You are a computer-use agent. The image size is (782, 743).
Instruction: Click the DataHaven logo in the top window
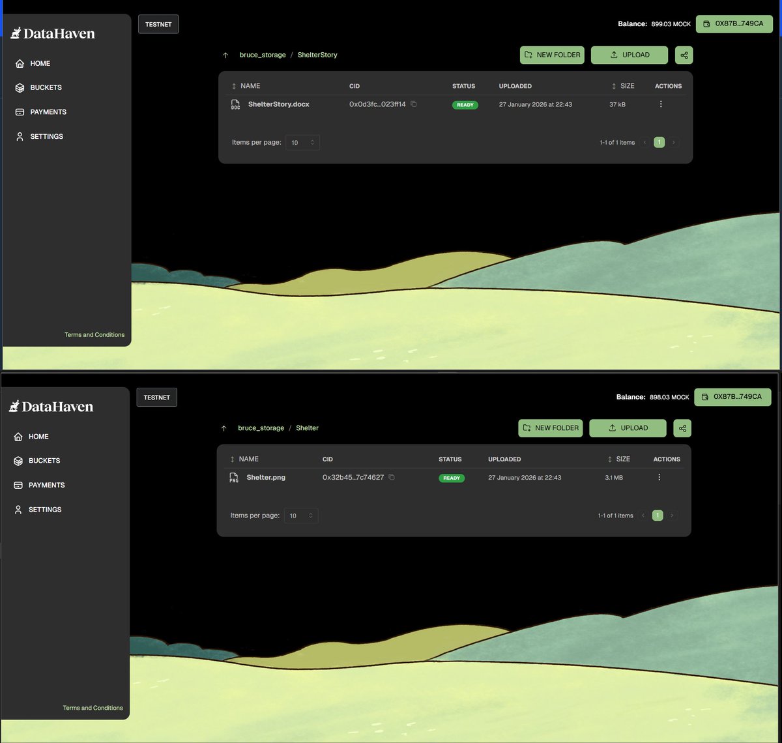(x=53, y=33)
